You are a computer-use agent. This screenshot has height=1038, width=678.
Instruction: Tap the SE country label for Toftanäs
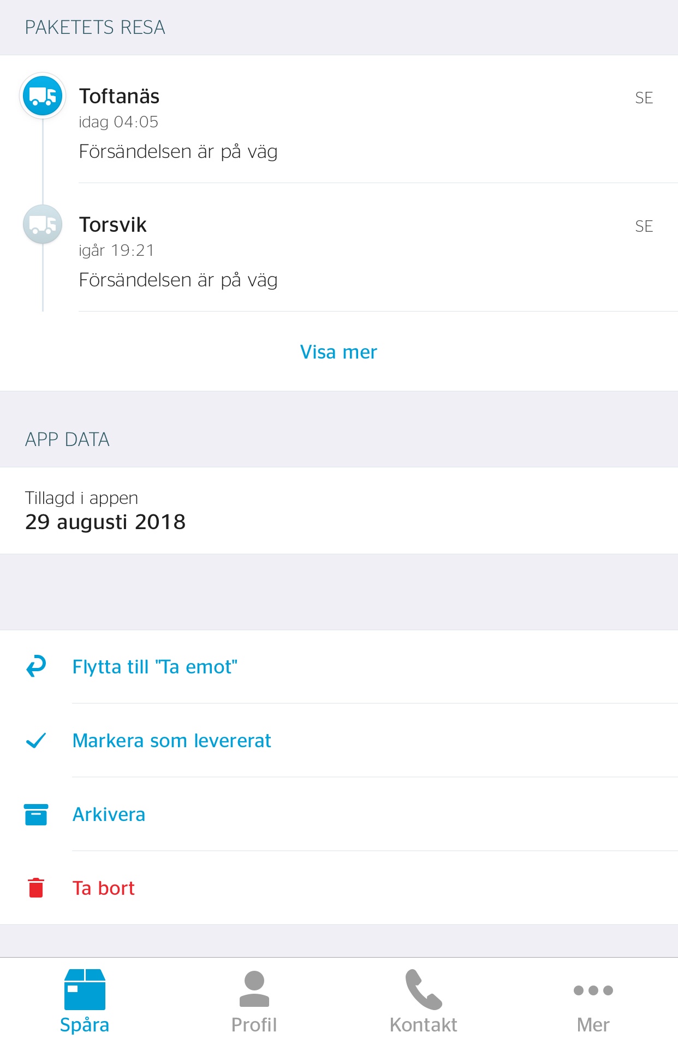point(644,98)
